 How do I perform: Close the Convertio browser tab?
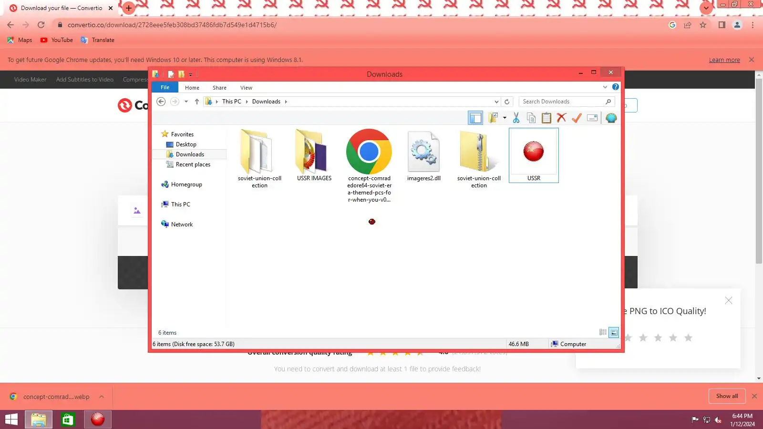click(111, 8)
